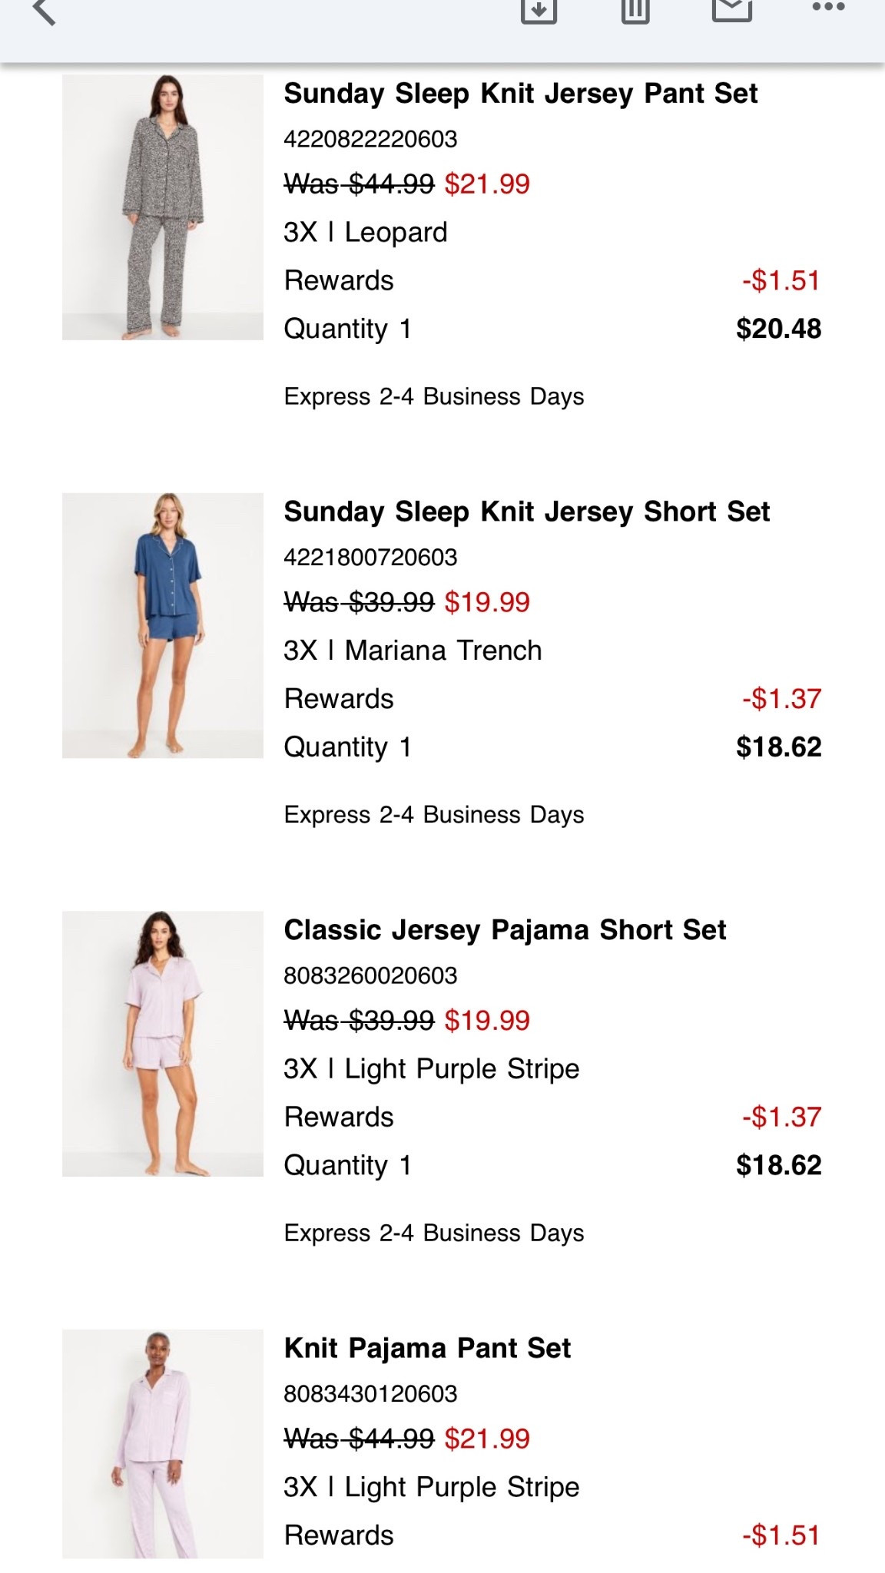This screenshot has height=1573, width=885.
Task: Open "Sunday Sleep Knit Jersey Short Set" link
Action: click(x=528, y=512)
